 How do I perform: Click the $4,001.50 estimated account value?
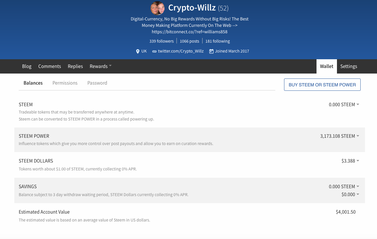point(346,212)
